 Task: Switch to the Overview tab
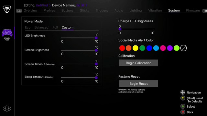[30, 11]
